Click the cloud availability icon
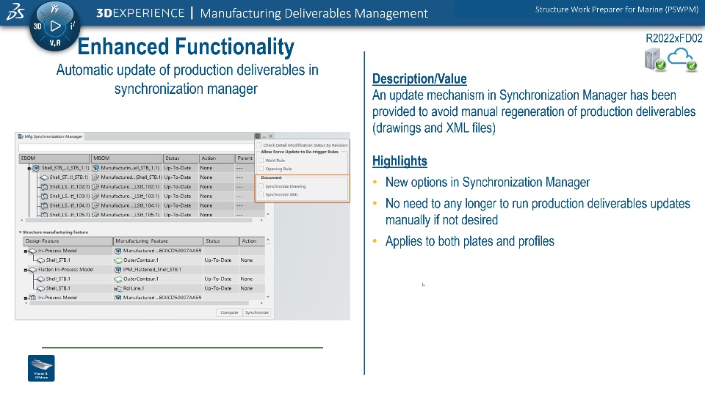 click(x=682, y=59)
